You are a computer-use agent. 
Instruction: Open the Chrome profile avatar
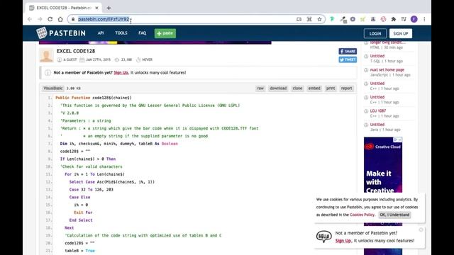point(414,19)
